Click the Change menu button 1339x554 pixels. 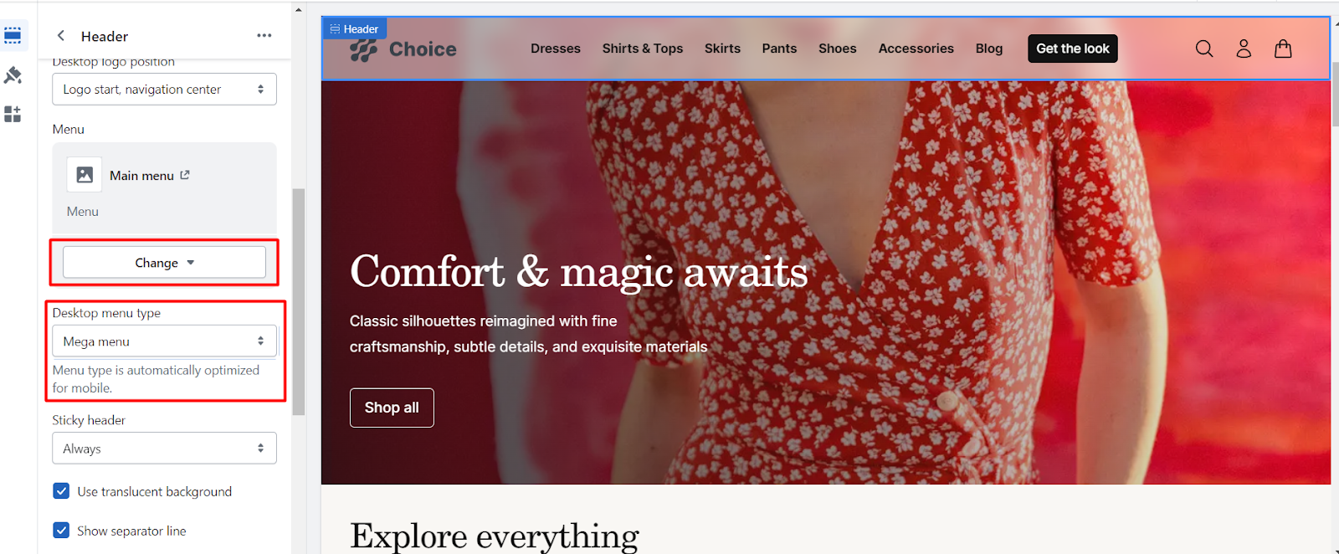(x=164, y=263)
